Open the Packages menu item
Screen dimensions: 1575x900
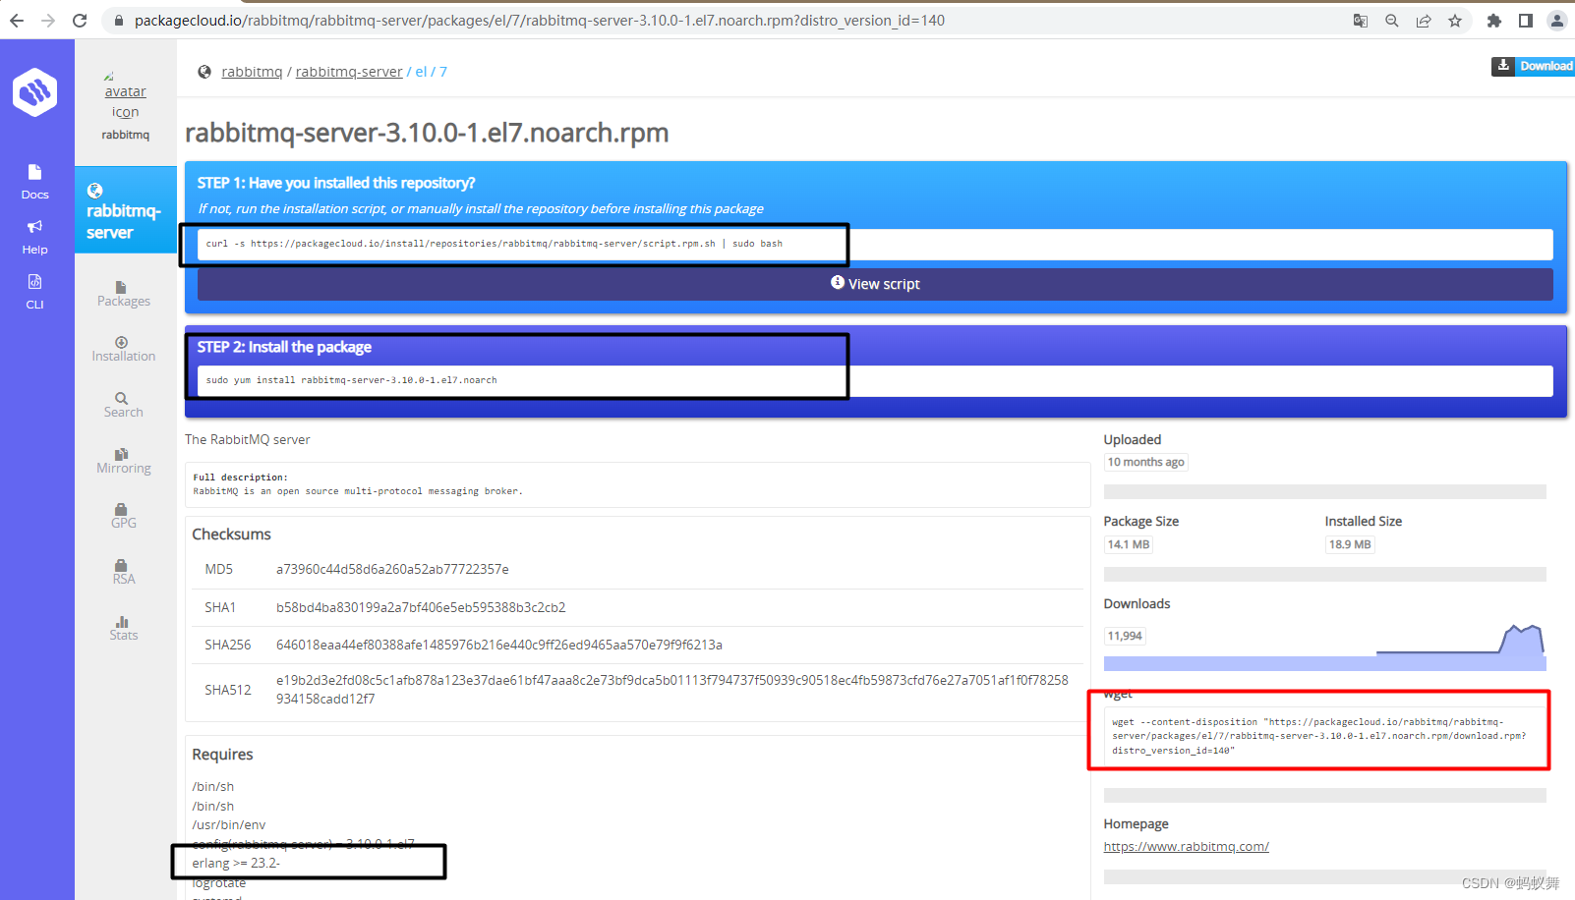point(124,294)
